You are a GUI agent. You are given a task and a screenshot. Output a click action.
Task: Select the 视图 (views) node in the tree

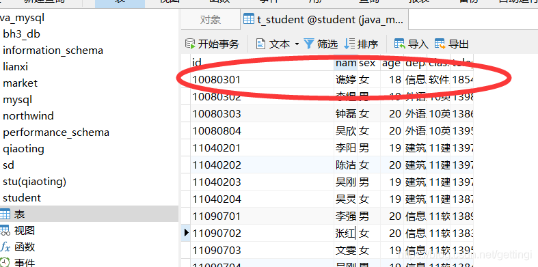[x=24, y=231]
